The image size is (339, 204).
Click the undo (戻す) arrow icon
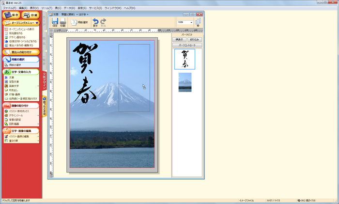[95, 22]
